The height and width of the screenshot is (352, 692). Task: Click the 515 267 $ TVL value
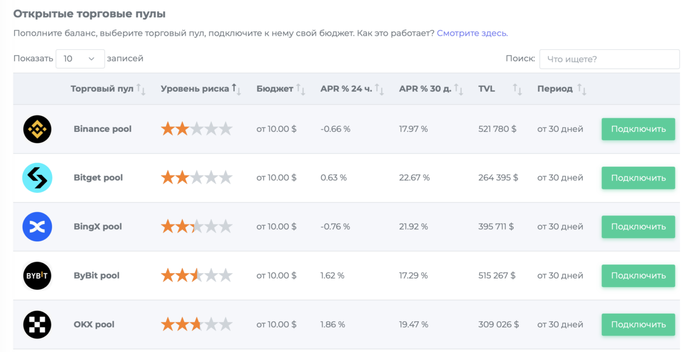[497, 275]
